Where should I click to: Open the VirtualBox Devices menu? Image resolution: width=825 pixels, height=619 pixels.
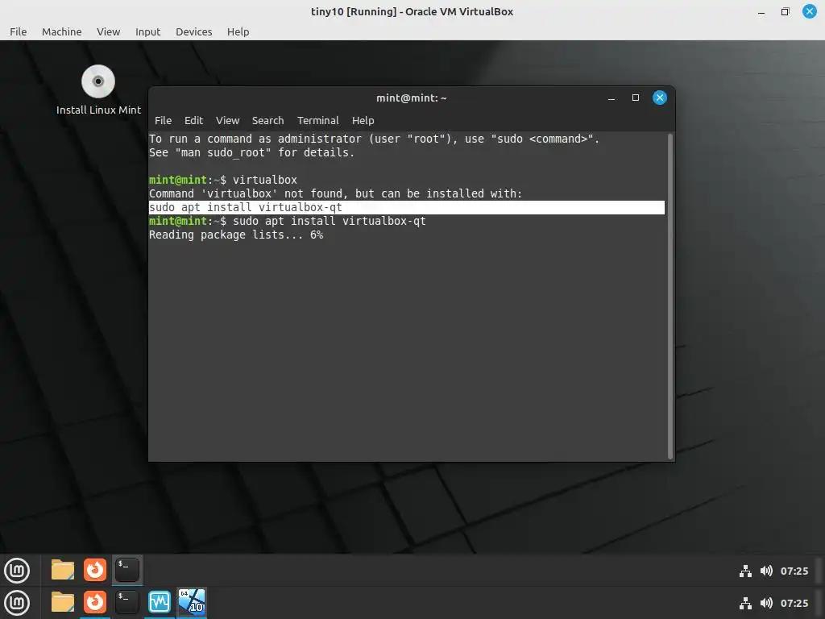[193, 31]
